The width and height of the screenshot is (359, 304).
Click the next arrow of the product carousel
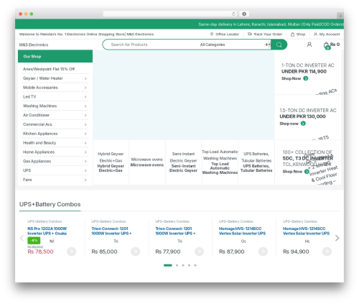[337, 238]
